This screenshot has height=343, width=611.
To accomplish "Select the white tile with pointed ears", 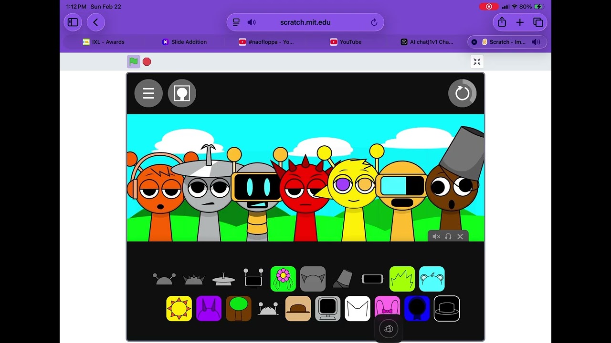I will pyautogui.click(x=358, y=309).
